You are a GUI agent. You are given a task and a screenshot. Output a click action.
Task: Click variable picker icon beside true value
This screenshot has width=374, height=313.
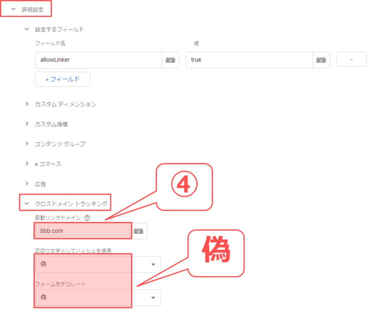321,60
